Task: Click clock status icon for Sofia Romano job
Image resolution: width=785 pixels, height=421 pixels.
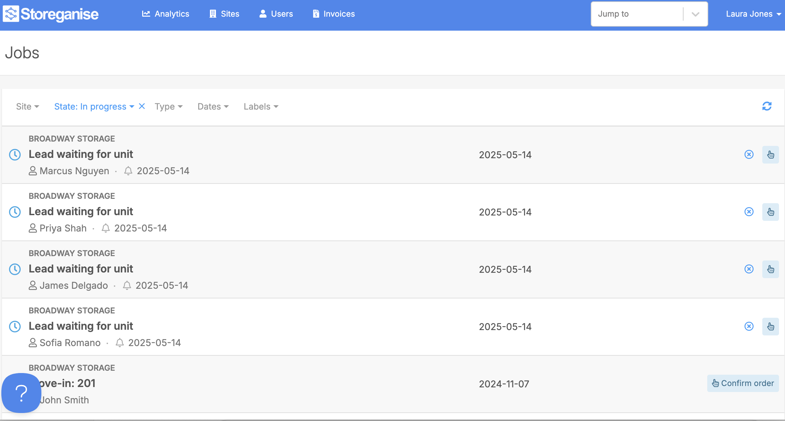Action: 15,326
